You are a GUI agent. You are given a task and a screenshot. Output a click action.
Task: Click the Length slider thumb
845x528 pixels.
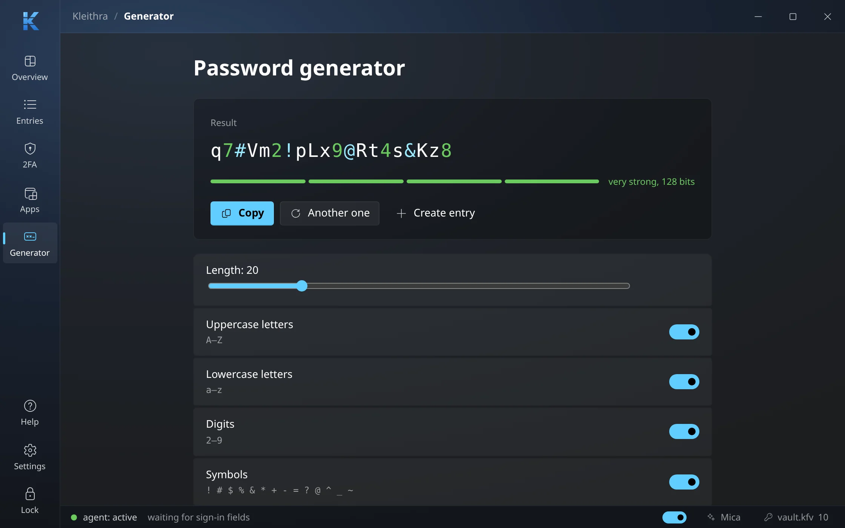(302, 286)
